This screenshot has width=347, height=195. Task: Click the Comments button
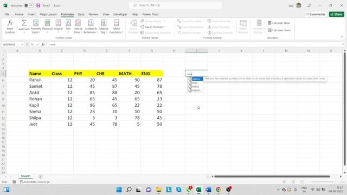tap(316, 15)
